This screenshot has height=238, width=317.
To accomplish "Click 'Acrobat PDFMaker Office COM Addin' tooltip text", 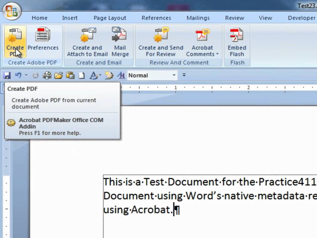I will tap(61, 123).
